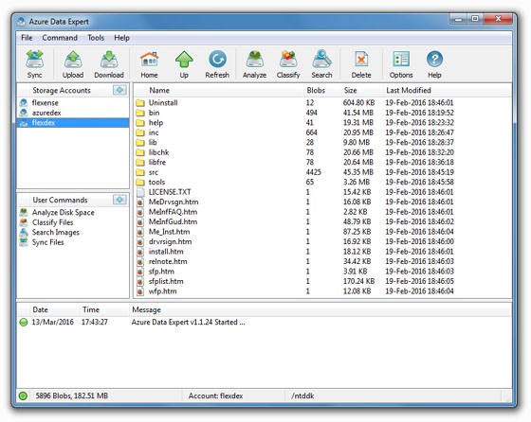Click the '5896 Blobs, 182.51 MB' status text

coord(72,396)
